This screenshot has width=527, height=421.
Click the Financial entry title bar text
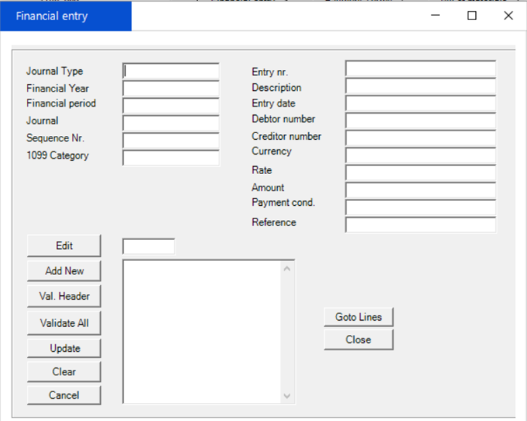[x=52, y=16]
